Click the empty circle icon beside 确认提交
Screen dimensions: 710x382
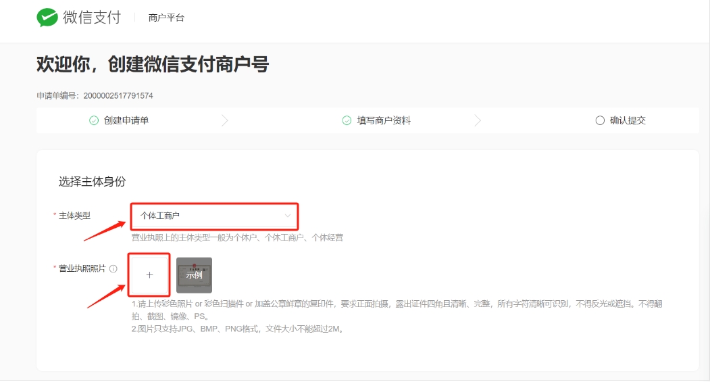(x=600, y=120)
